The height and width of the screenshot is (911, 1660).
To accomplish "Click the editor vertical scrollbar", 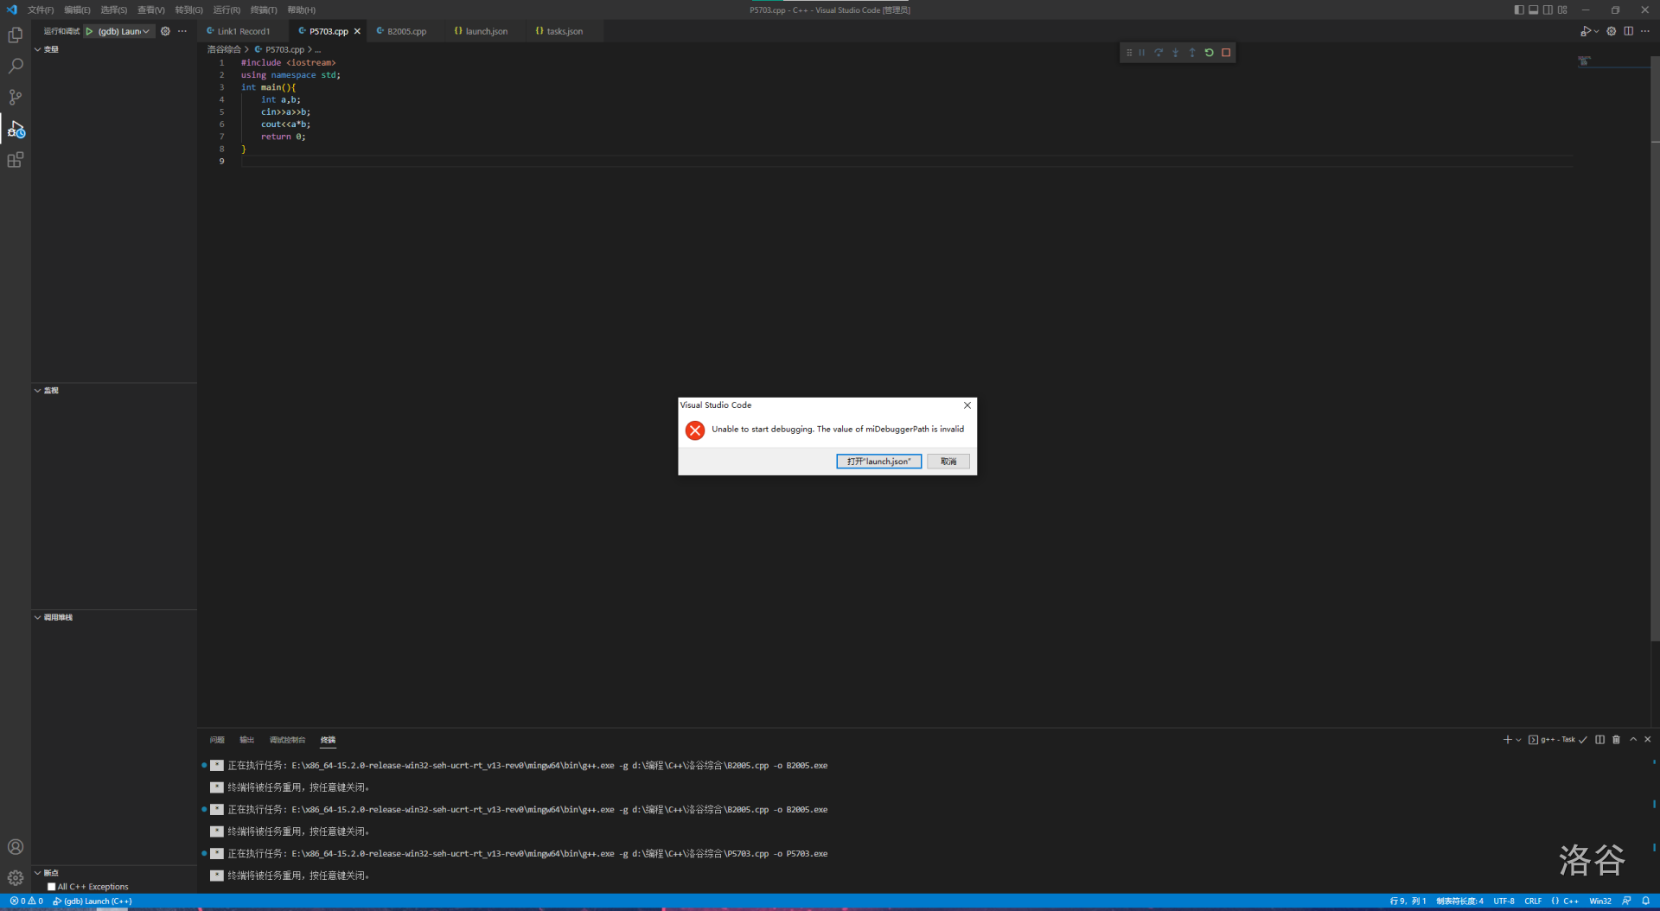I will (x=1655, y=346).
